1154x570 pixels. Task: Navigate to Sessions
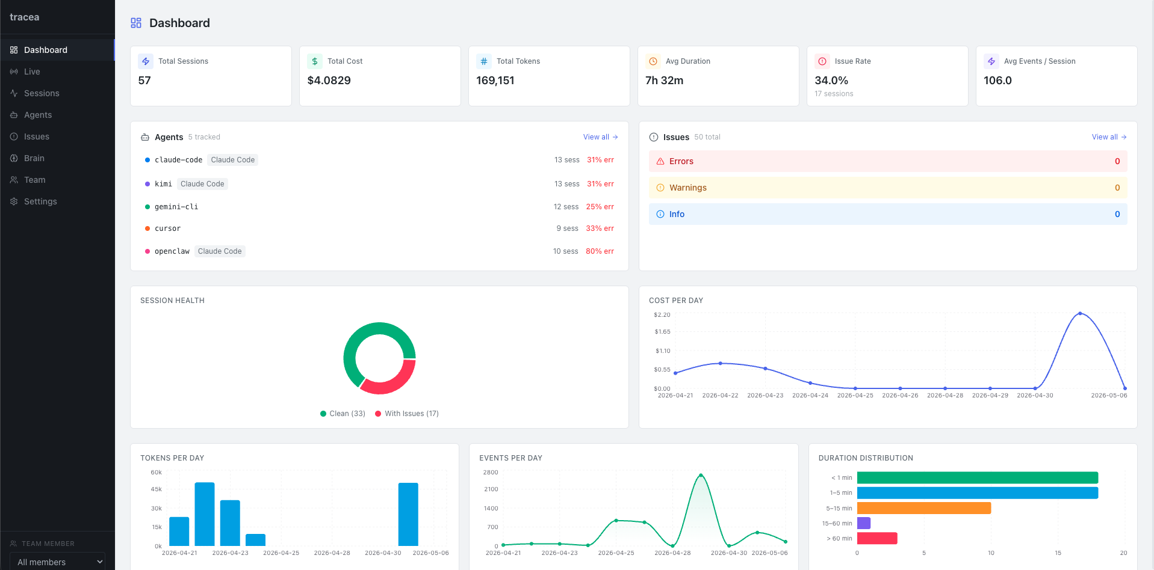coord(57,93)
